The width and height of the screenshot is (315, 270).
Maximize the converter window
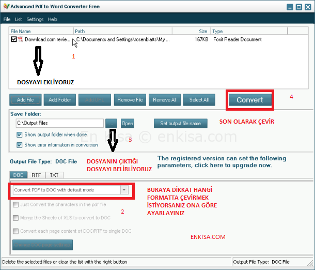pyautogui.click(x=299, y=7)
